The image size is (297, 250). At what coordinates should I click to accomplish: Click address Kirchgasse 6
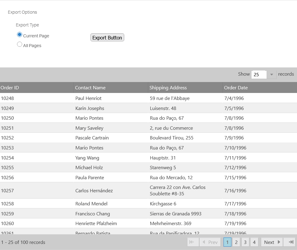(x=163, y=204)
